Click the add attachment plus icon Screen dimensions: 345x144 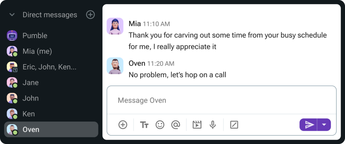123,125
